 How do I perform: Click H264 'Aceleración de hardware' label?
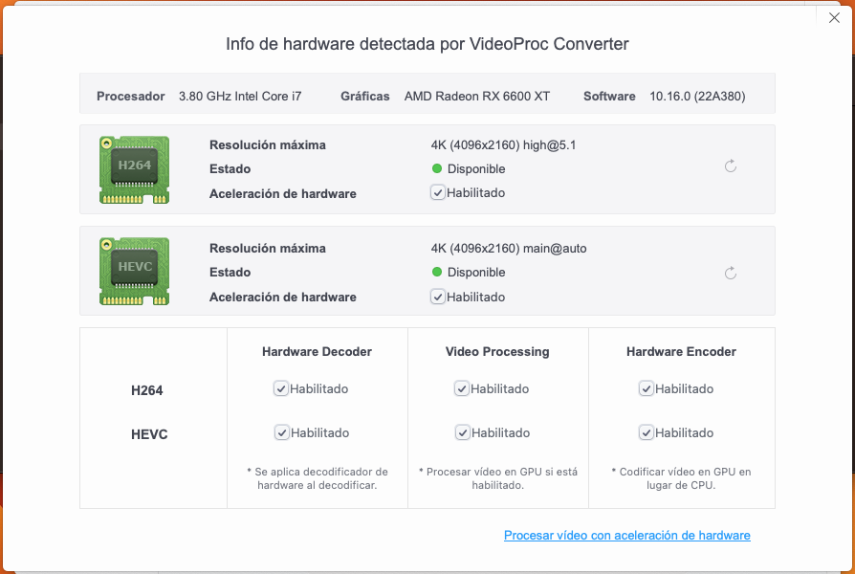[282, 193]
